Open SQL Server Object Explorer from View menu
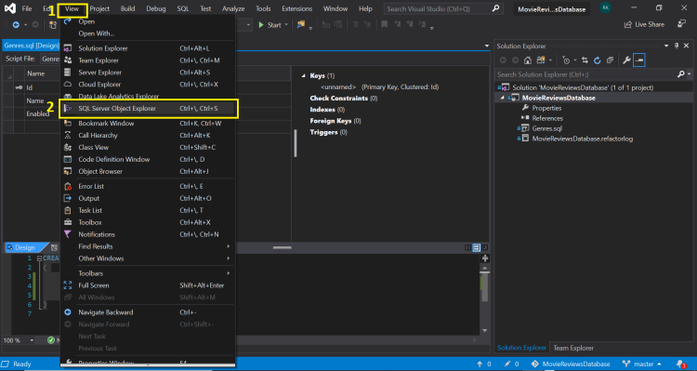The image size is (697, 371). coord(148,109)
